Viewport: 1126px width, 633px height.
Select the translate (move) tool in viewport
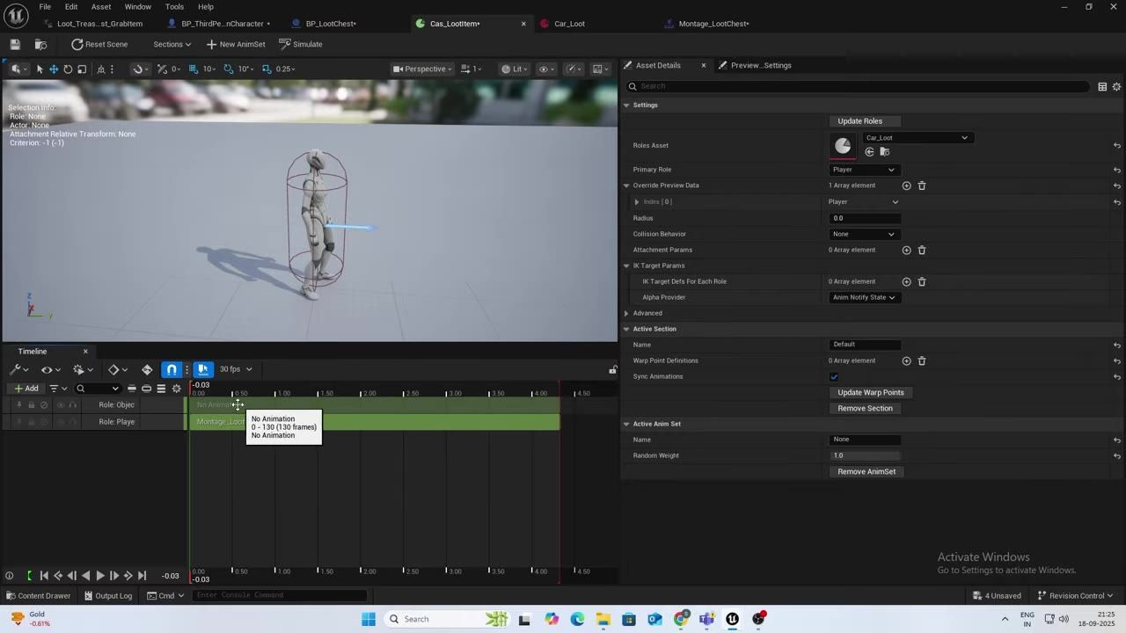pos(54,69)
